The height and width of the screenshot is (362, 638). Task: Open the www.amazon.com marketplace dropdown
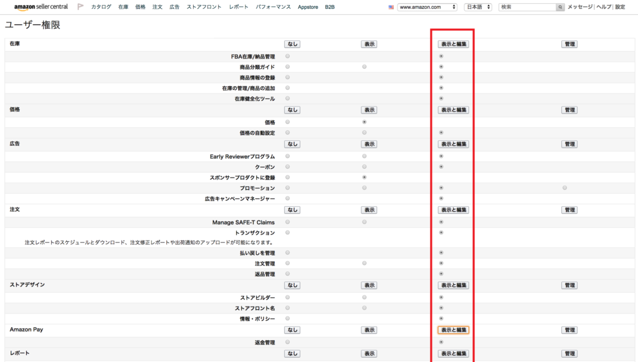(x=427, y=7)
